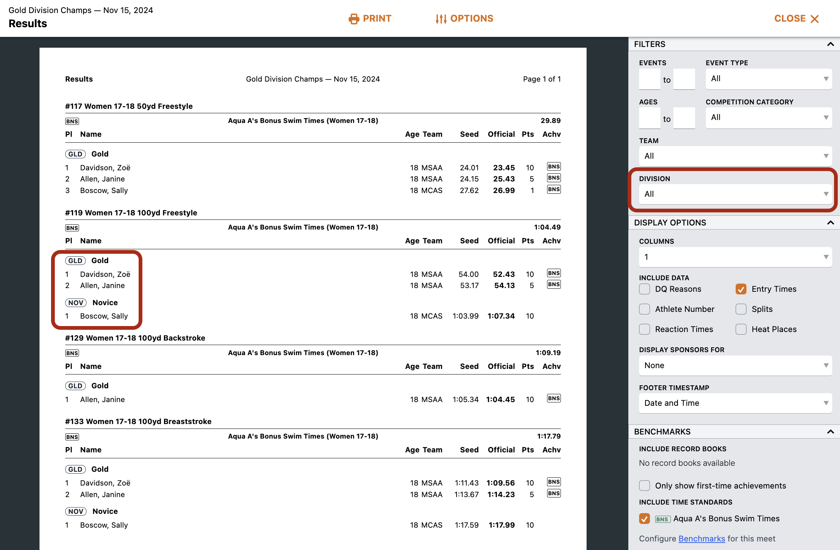840x550 pixels.
Task: Click BNS achievement badge for Allen 25.43
Action: click(554, 178)
